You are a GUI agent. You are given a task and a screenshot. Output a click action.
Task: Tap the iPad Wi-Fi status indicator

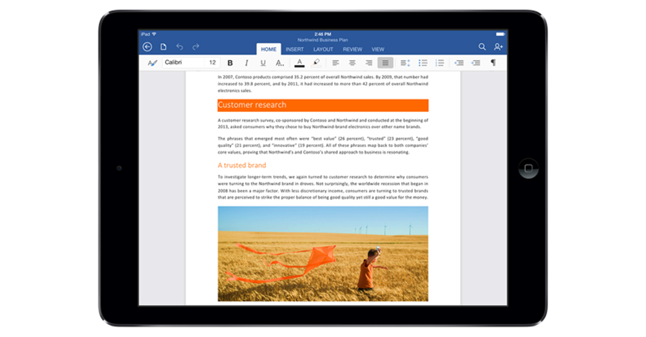(x=149, y=34)
